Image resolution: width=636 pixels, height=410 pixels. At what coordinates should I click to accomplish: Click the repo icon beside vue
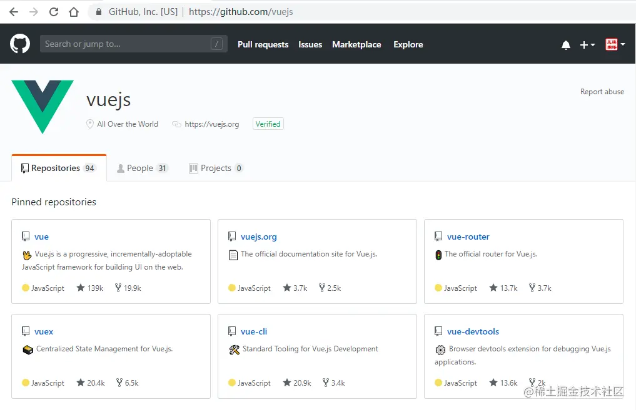coord(26,237)
